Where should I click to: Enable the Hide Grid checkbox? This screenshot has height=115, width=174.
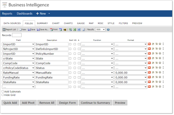click(3, 95)
